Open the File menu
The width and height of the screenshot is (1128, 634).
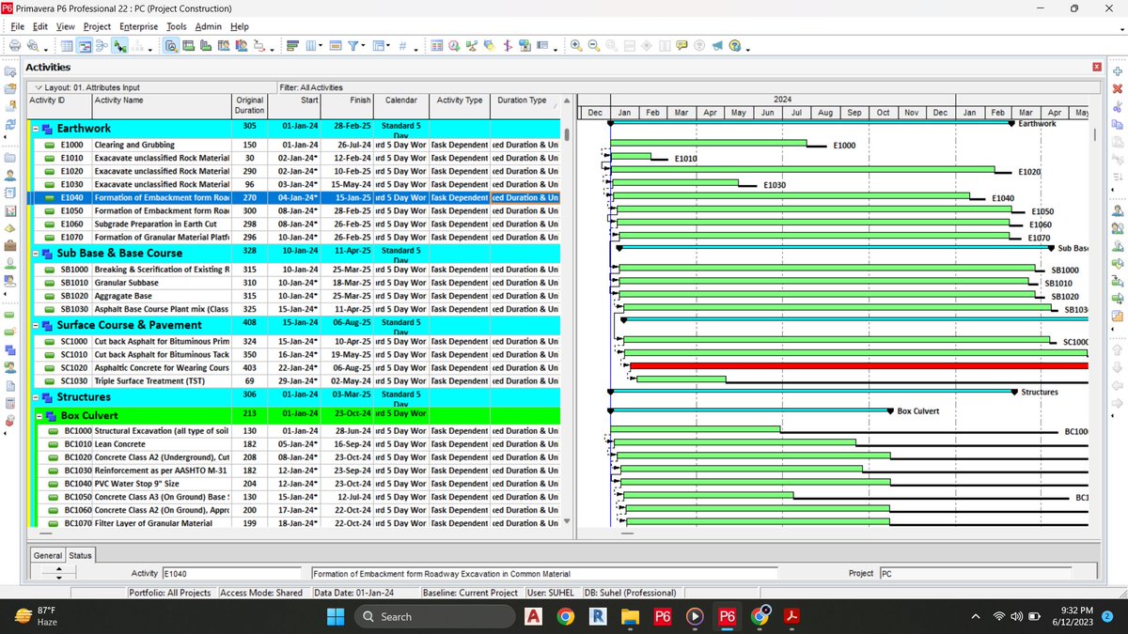coord(17,26)
